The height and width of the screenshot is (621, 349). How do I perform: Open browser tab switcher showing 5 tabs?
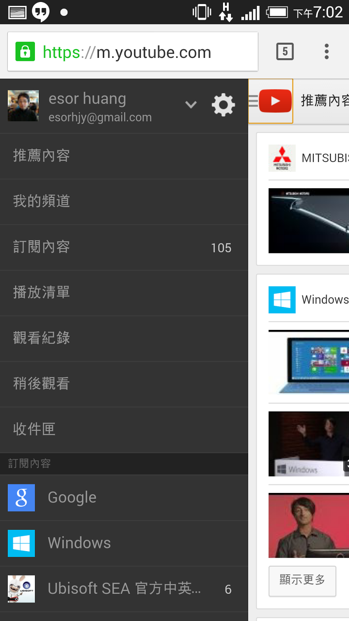(x=285, y=51)
